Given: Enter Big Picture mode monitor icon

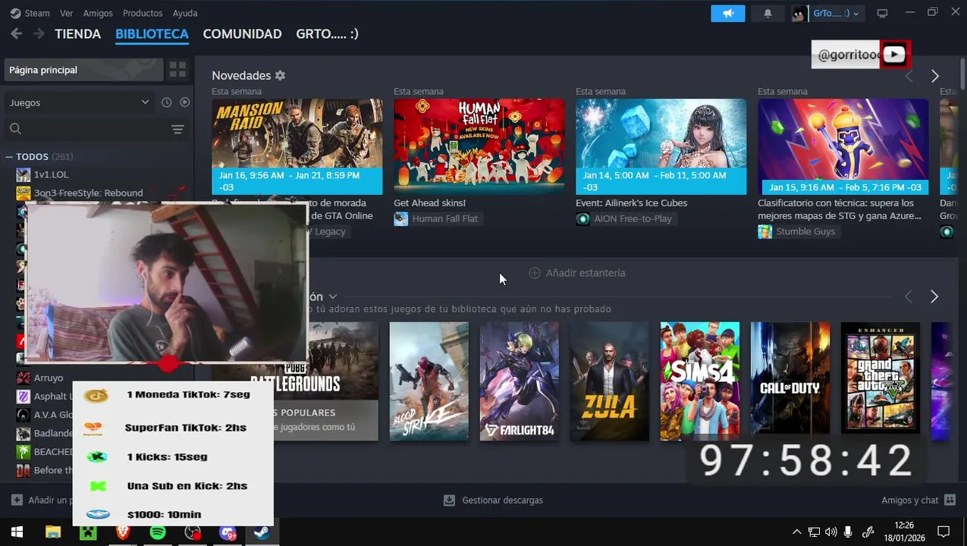Looking at the screenshot, I should [x=882, y=13].
